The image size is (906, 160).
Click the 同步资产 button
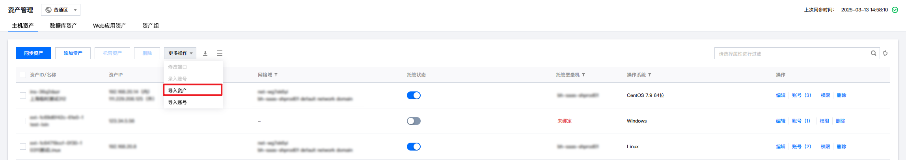(34, 53)
